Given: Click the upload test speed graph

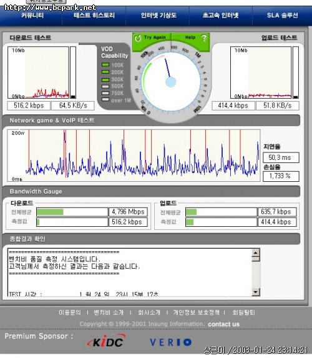Looking at the screenshot, I should click(261, 72).
